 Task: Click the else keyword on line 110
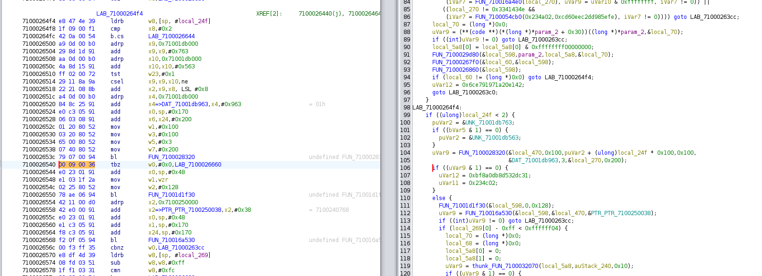coord(439,198)
